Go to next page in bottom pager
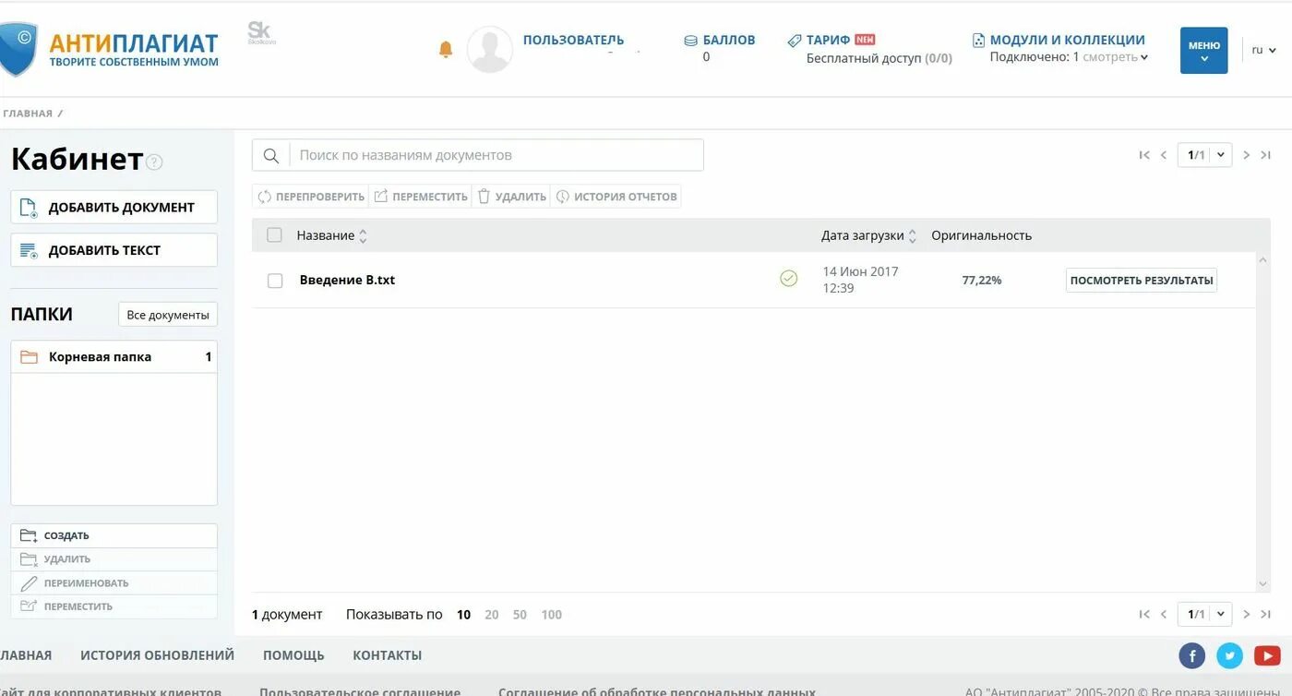The width and height of the screenshot is (1292, 696). (x=1246, y=614)
